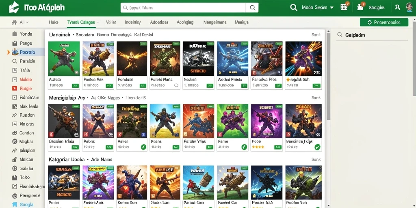Click the home icon beside All
This screenshot has width=416, height=208.
[14, 23]
